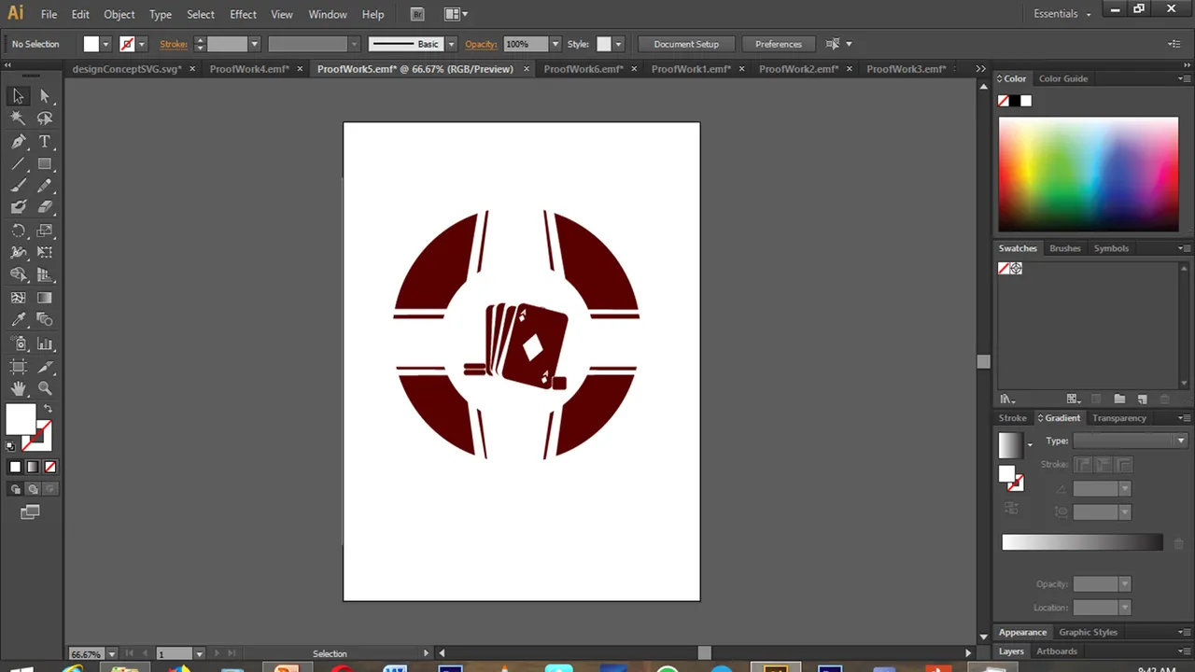The width and height of the screenshot is (1195, 672).
Task: Open the Basic brush definition dropdown
Action: click(x=451, y=44)
